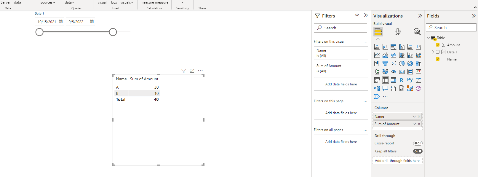Screen dimensions: 478x177
Task: Select the Gauge visual
Action: (393, 72)
